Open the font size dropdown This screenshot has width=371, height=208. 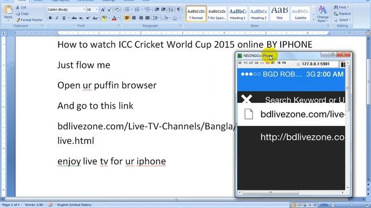(x=97, y=10)
